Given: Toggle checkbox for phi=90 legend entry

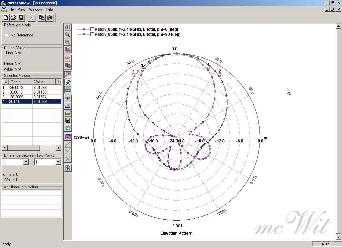Looking at the screenshot, I should 92,34.
